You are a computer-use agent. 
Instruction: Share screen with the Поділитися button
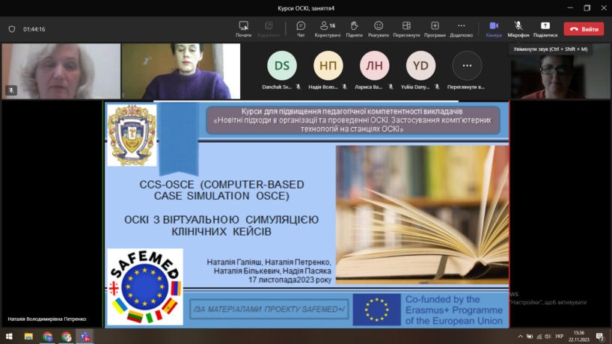pyautogui.click(x=545, y=28)
